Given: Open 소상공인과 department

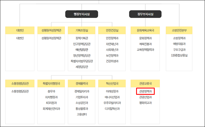Looking at the screenshot, I should [x=82, y=103].
